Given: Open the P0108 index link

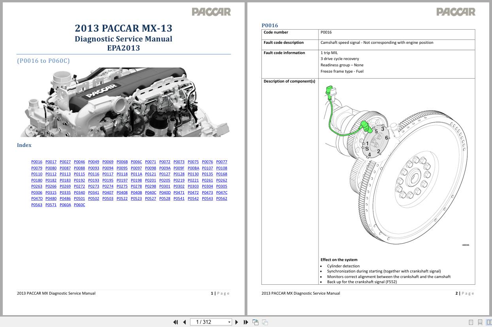Looking at the screenshot, I should coord(222,168).
